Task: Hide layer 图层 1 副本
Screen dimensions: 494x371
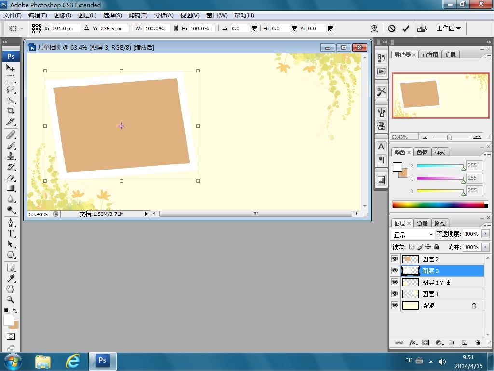Action: coord(395,282)
